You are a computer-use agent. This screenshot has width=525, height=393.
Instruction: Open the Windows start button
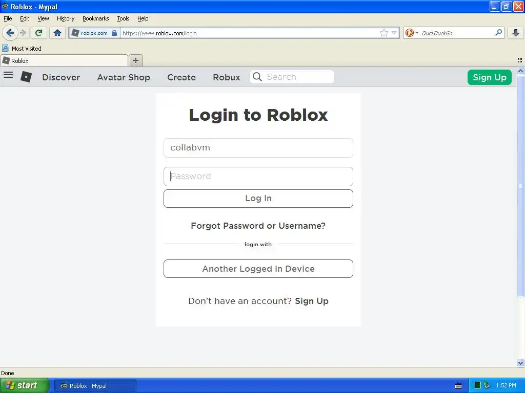pos(25,385)
